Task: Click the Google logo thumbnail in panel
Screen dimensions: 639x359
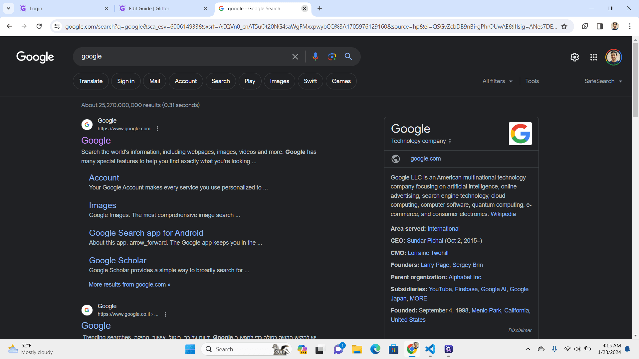Action: point(520,134)
